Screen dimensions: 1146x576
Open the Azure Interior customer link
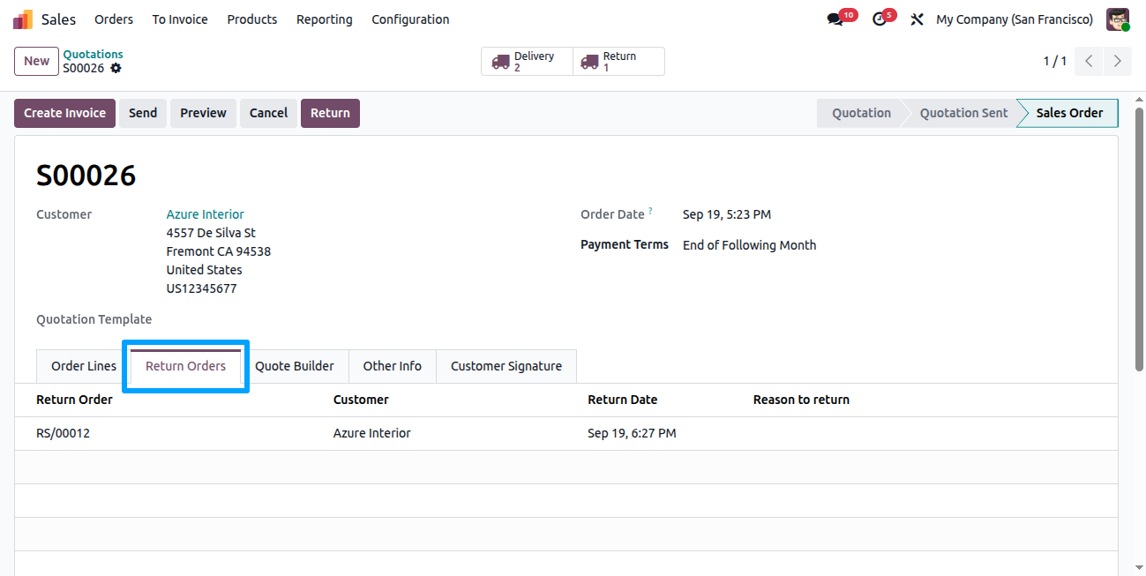pos(205,214)
